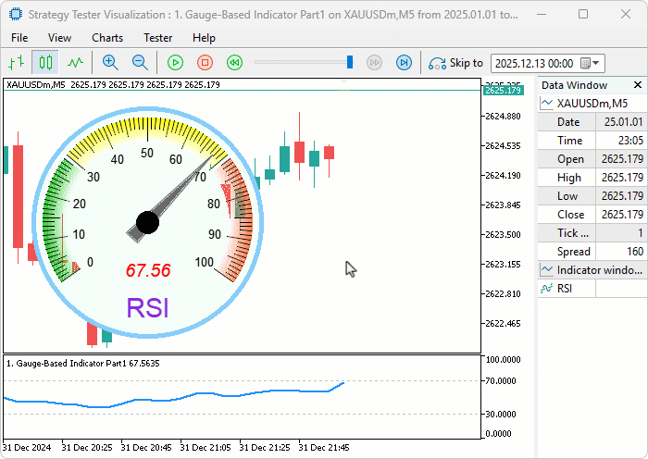Maximize the Strategy Tester window

pyautogui.click(x=583, y=14)
